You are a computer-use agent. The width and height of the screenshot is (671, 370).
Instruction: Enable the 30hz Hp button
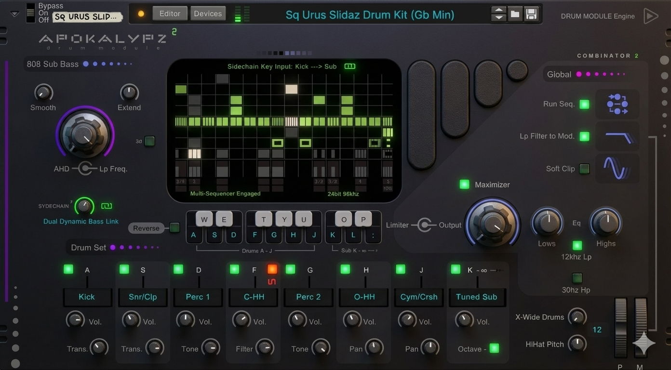coord(577,278)
